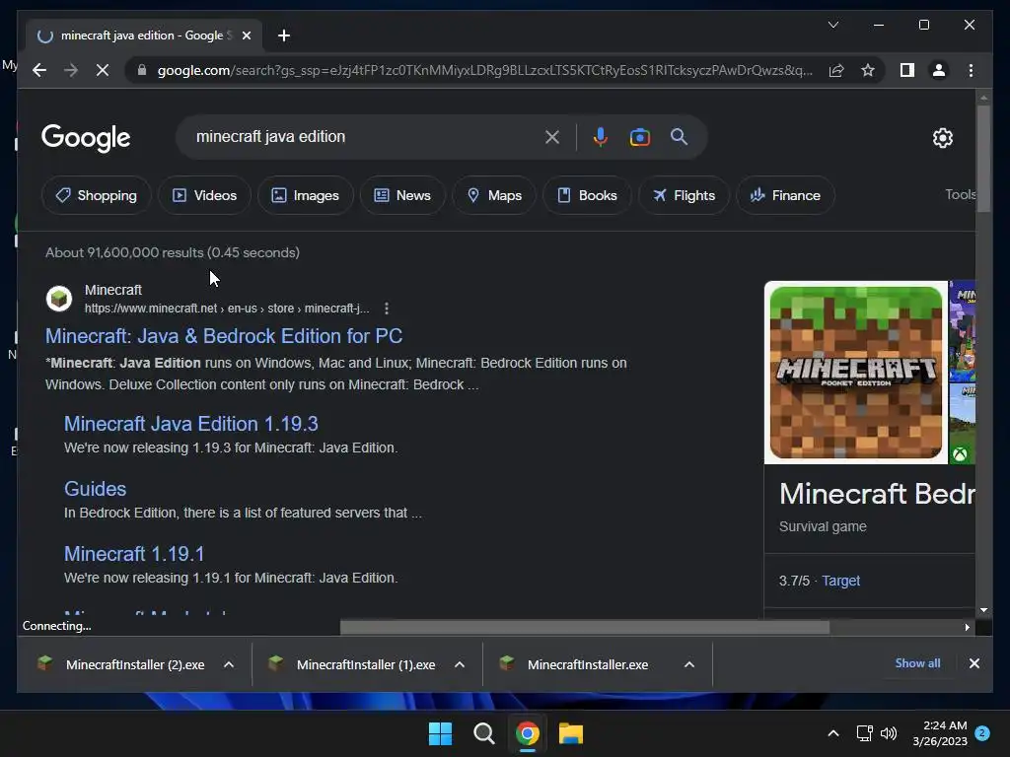Open the Target rating link
Image resolution: width=1010 pixels, height=757 pixels.
coord(840,581)
